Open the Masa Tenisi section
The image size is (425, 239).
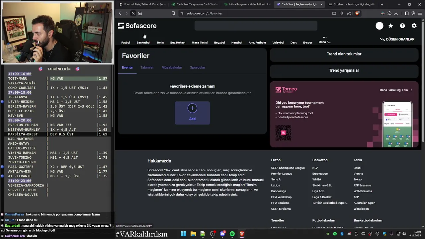pos(200,42)
